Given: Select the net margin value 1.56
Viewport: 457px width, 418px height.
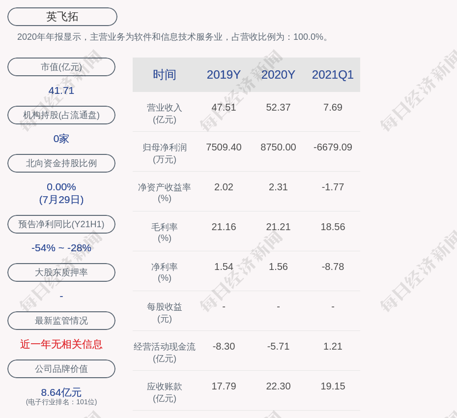Looking at the screenshot, I should (278, 267).
